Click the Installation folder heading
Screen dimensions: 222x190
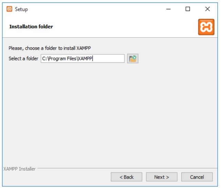(31, 27)
